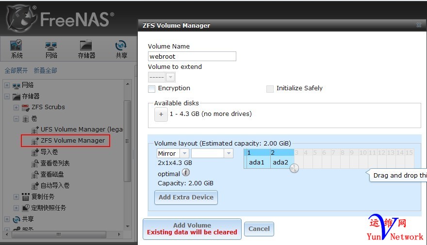The height and width of the screenshot is (245, 427).
Task: Open 导入卷 in the tree
Action: coord(49,152)
